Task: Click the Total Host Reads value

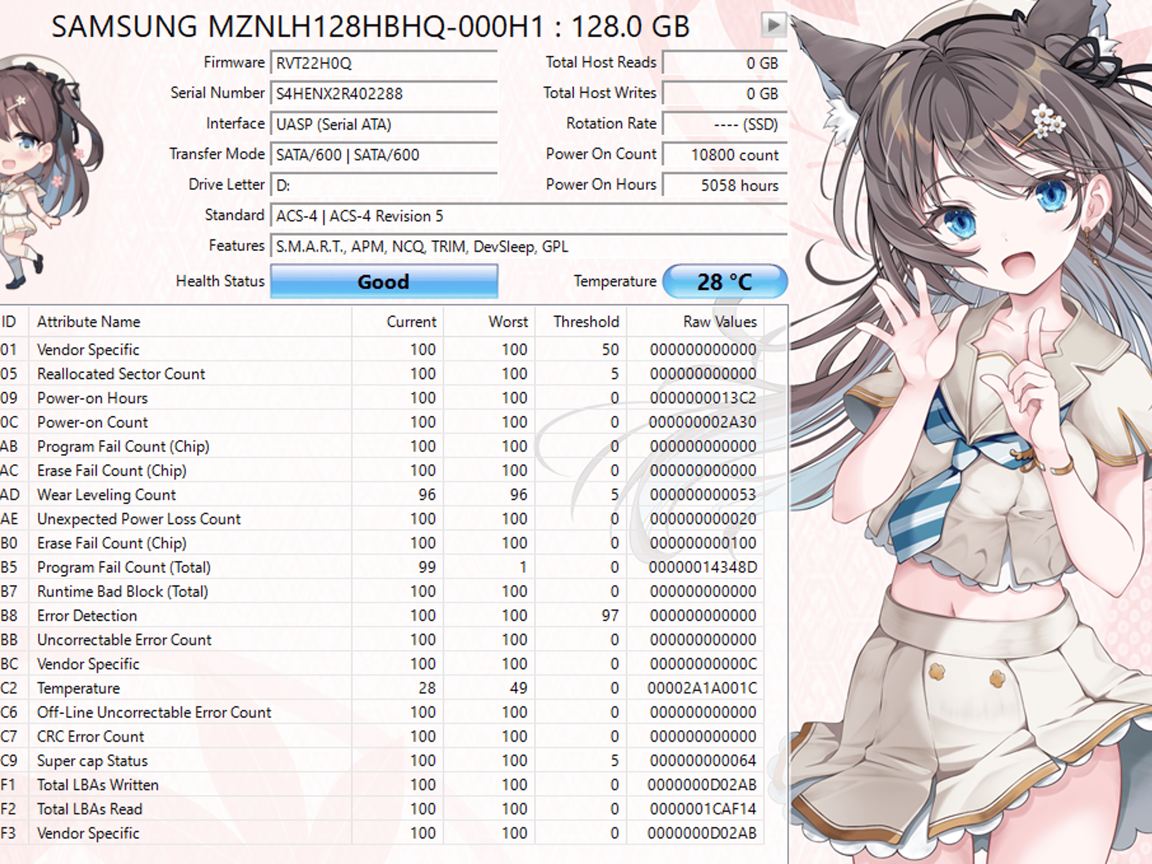Action: click(724, 63)
